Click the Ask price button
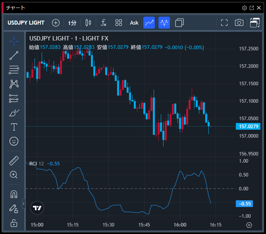 pos(134,23)
